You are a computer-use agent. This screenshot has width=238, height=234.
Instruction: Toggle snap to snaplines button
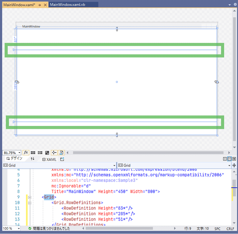click(54, 153)
